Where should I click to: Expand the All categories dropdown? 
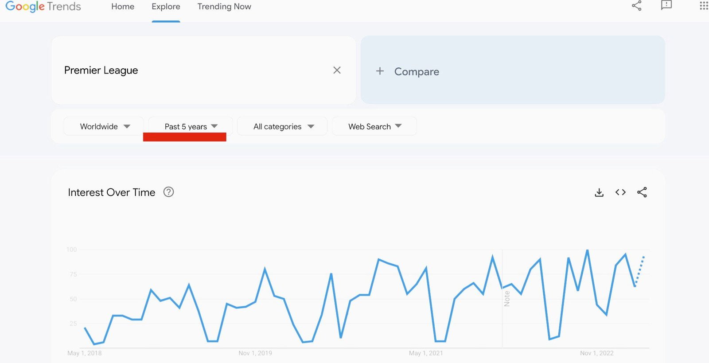coord(282,126)
